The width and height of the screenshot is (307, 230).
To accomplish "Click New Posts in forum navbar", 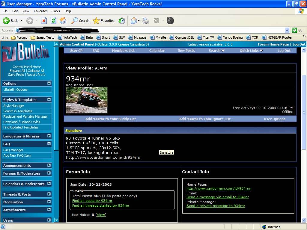I will [x=186, y=51].
